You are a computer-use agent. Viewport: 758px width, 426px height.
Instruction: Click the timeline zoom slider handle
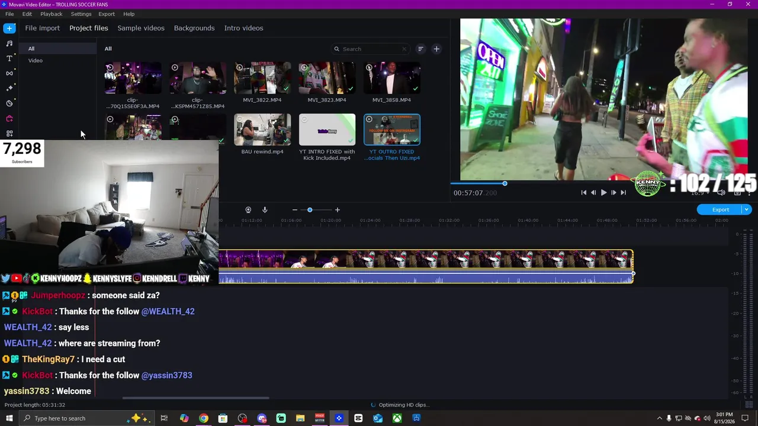point(310,210)
